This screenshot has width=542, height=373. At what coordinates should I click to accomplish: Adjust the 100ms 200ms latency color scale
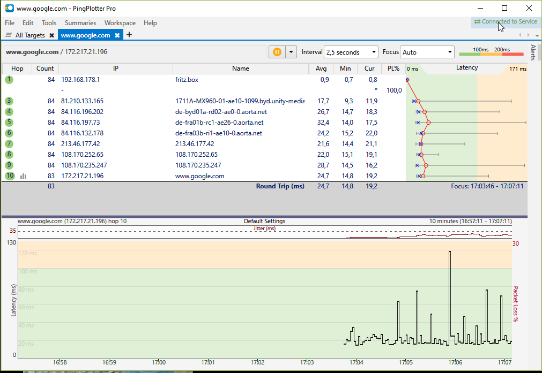pyautogui.click(x=491, y=51)
